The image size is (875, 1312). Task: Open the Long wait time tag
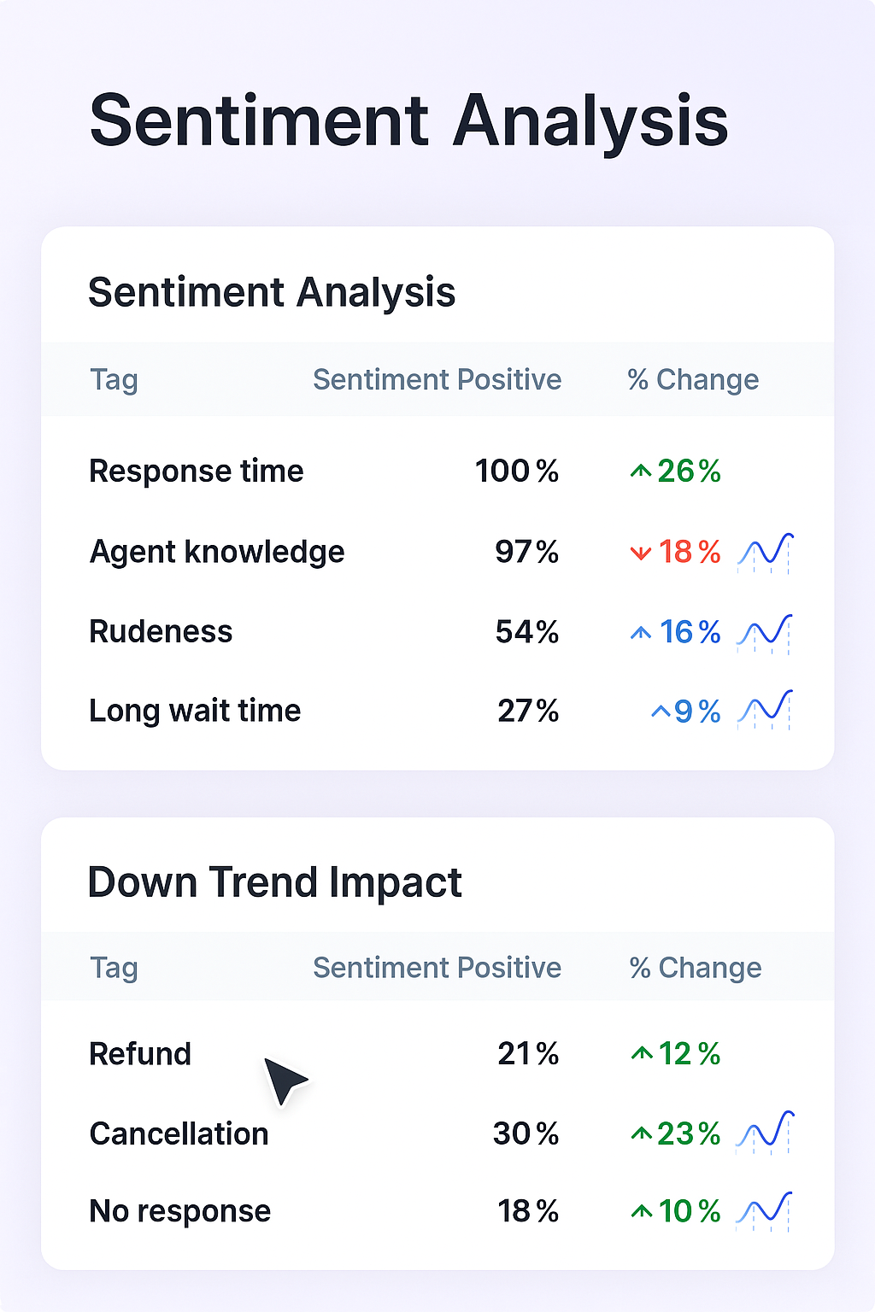point(195,711)
